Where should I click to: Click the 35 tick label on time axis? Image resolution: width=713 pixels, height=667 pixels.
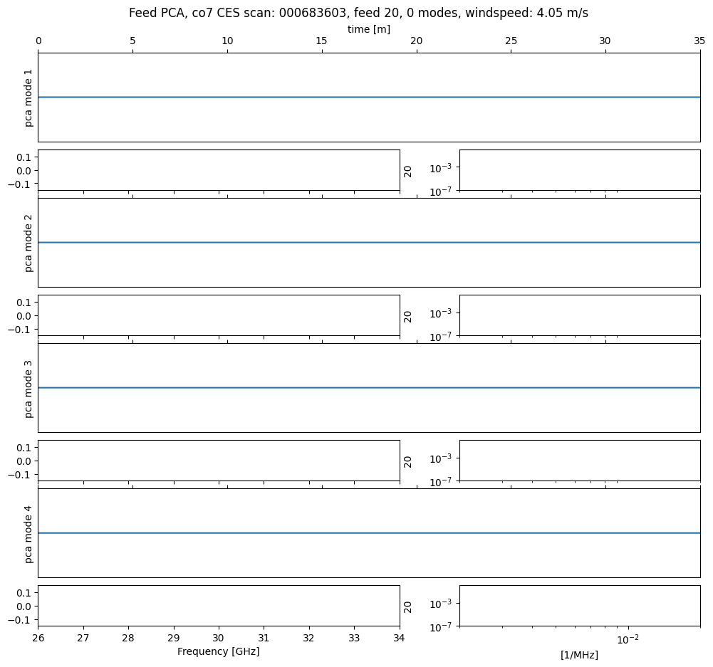pyautogui.click(x=699, y=41)
